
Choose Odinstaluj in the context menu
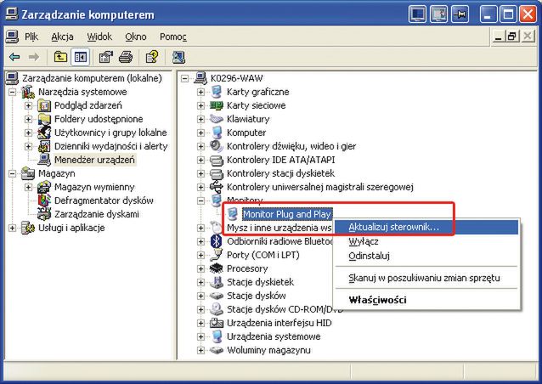pos(426,256)
